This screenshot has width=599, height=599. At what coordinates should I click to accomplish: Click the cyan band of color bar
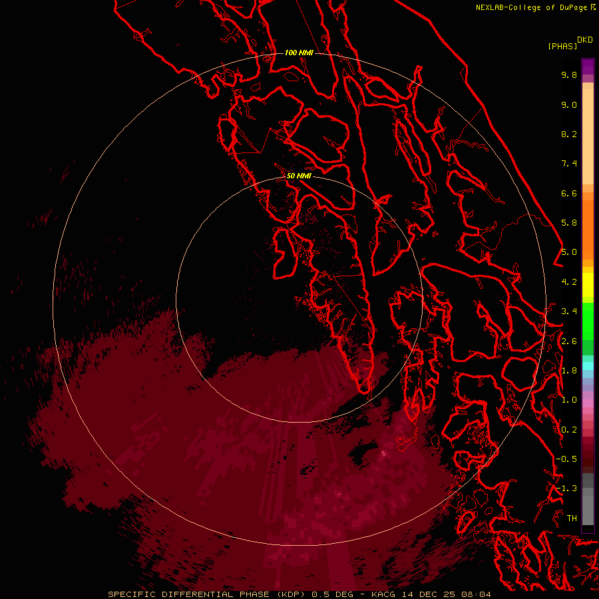click(x=588, y=366)
